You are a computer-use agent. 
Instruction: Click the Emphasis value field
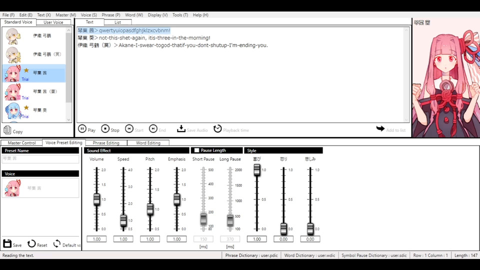(x=176, y=239)
